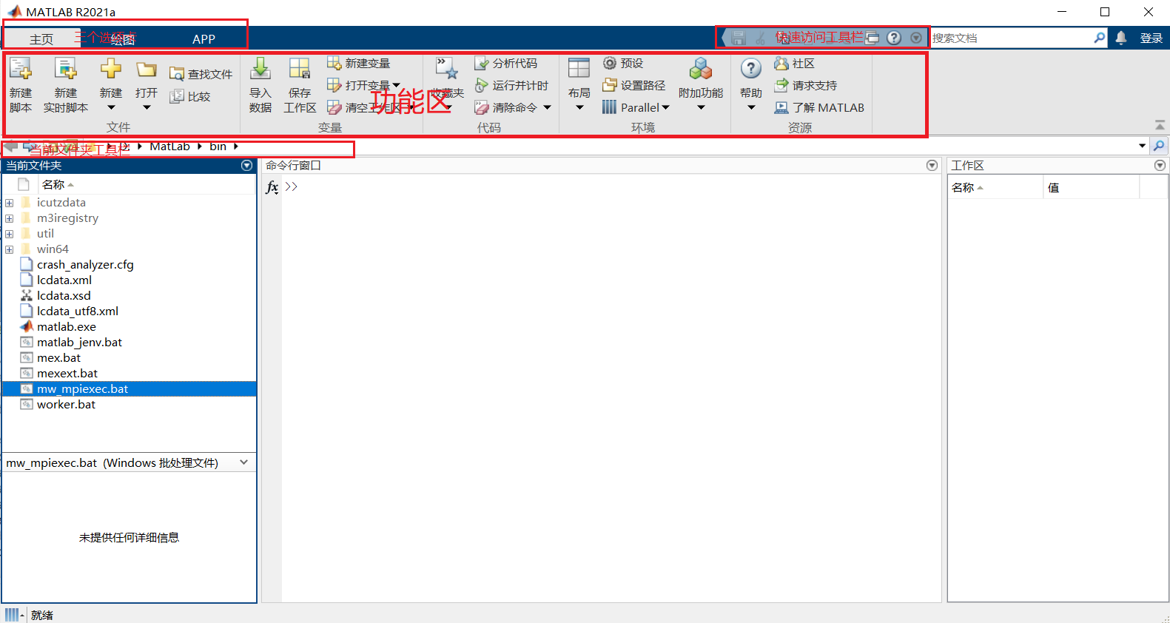Open Current Folder panel actions menu
The width and height of the screenshot is (1170, 623).
point(246,165)
